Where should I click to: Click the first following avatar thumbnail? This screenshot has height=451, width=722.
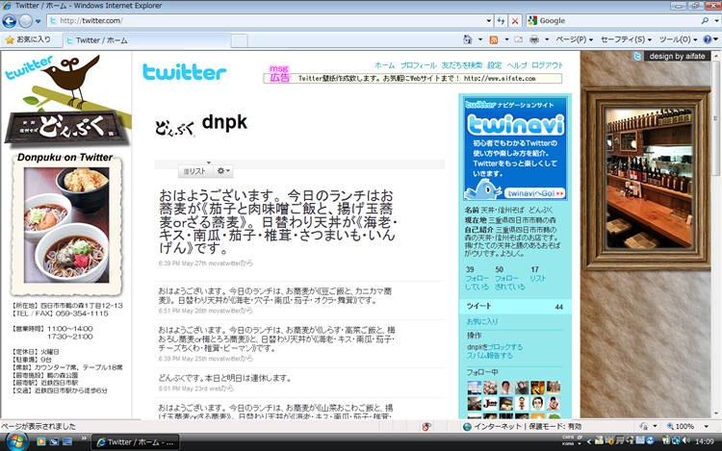[475, 388]
